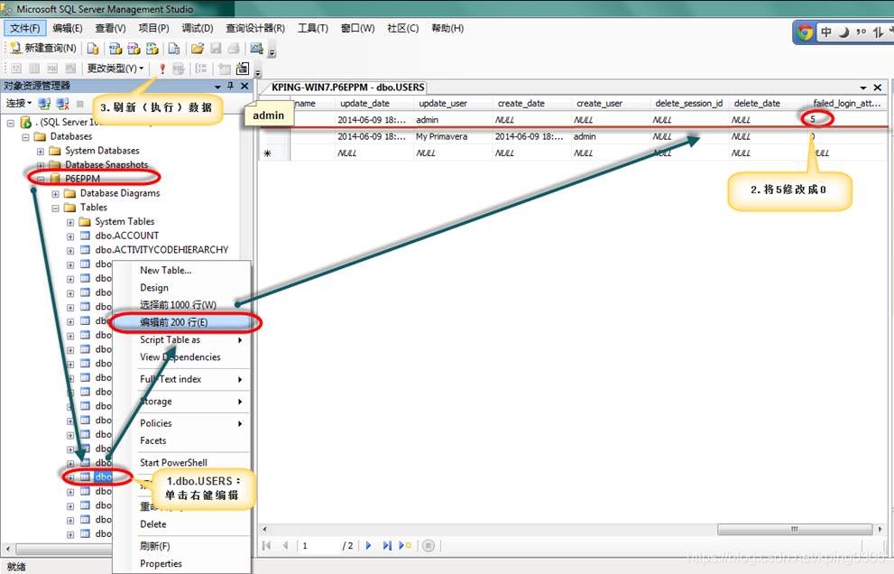Expand the System Tables folder
The width and height of the screenshot is (894, 574).
[70, 223]
